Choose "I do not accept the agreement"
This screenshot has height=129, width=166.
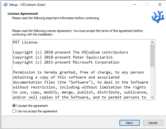14,111
